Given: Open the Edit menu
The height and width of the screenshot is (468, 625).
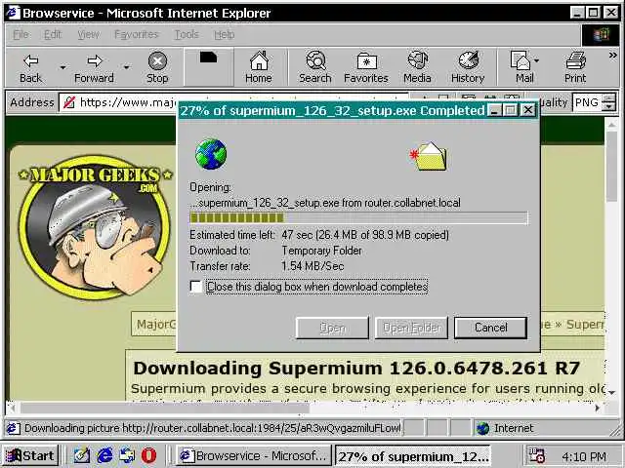Looking at the screenshot, I should coord(53,35).
